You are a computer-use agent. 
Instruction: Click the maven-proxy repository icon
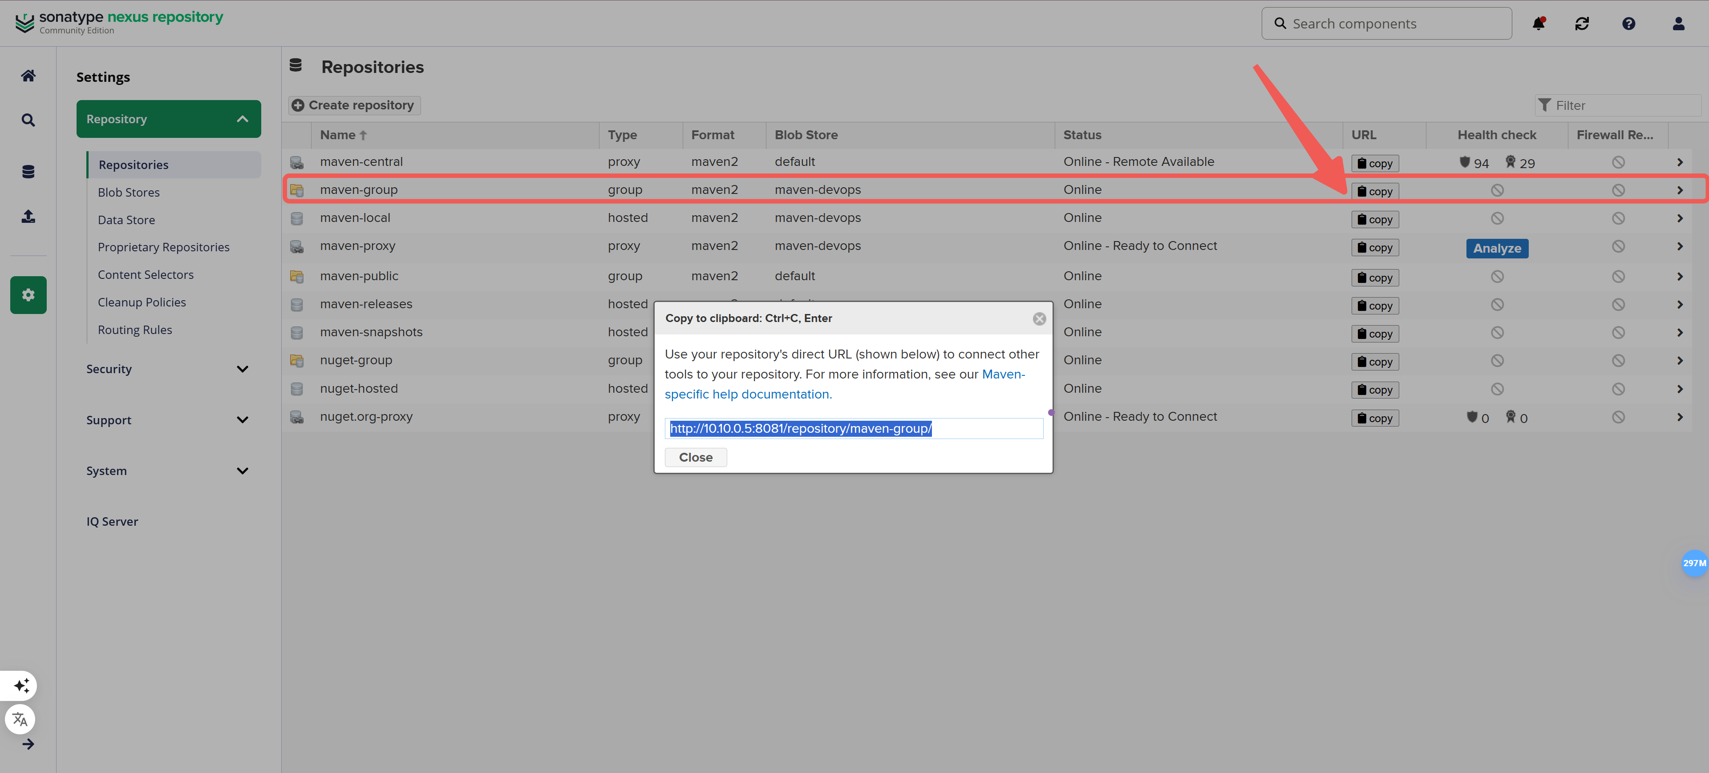tap(296, 246)
